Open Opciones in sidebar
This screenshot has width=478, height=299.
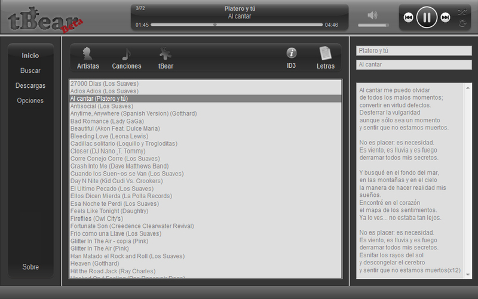pos(30,100)
